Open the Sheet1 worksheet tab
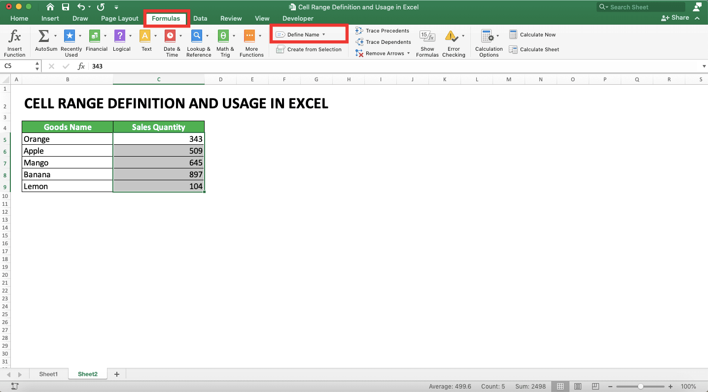This screenshot has height=392, width=708. tap(48, 374)
